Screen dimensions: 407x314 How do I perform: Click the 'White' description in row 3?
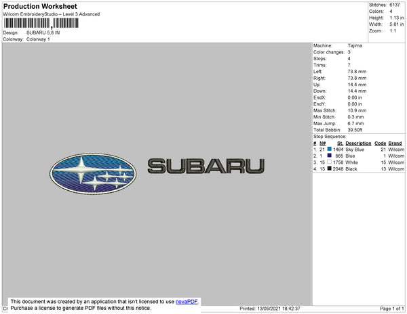click(351, 162)
